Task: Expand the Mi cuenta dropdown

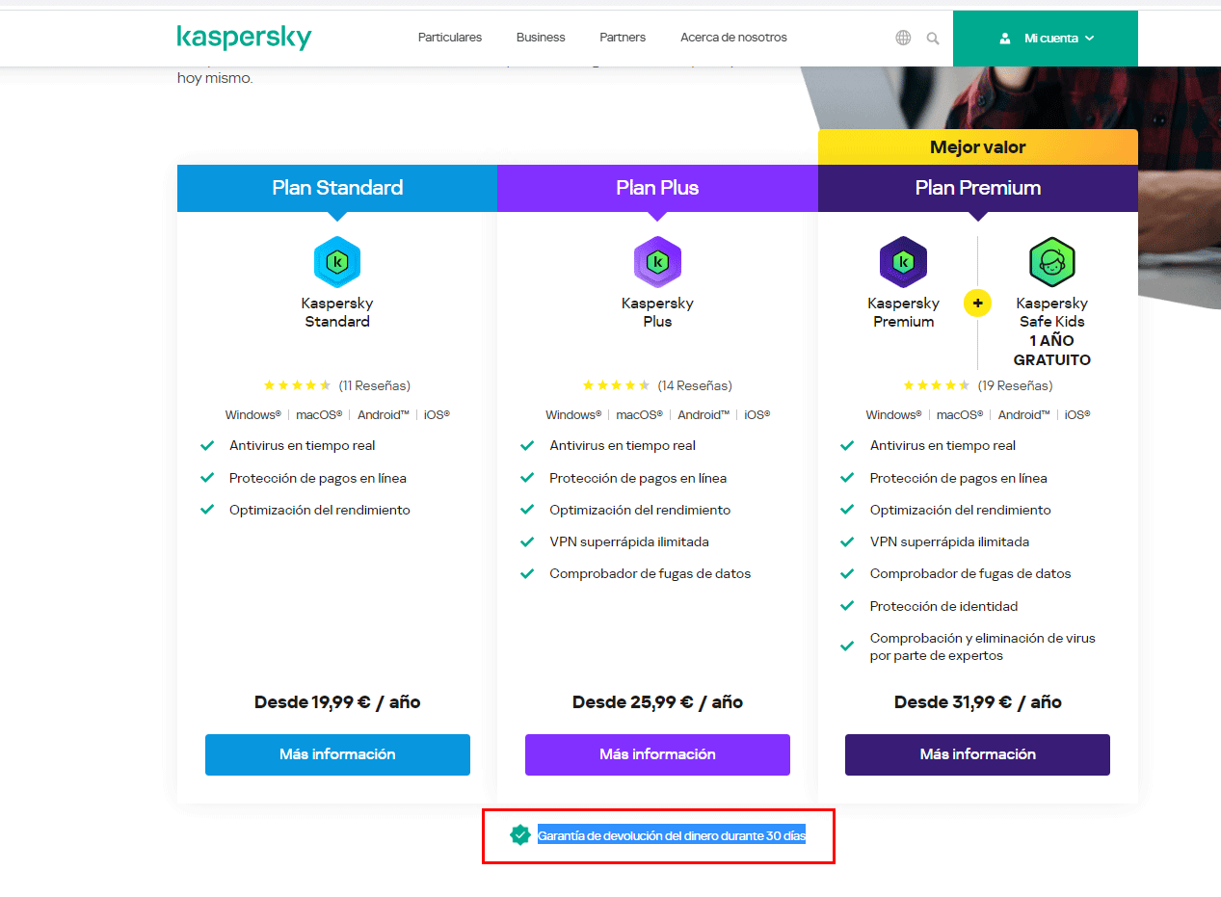Action: (1046, 39)
